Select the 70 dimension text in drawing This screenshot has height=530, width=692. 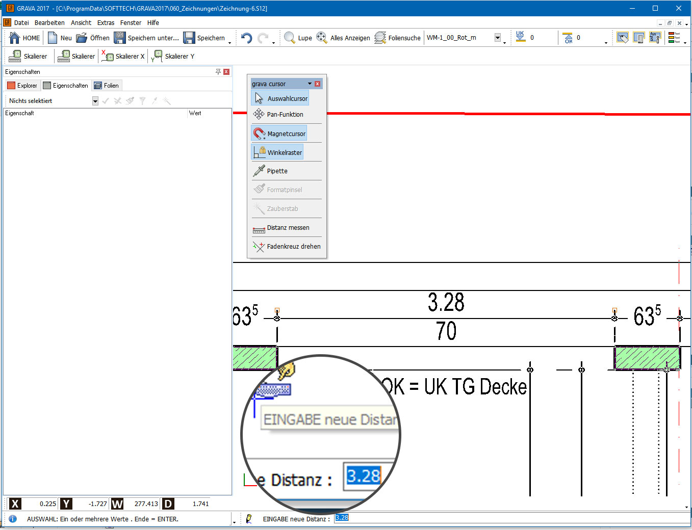(x=446, y=331)
